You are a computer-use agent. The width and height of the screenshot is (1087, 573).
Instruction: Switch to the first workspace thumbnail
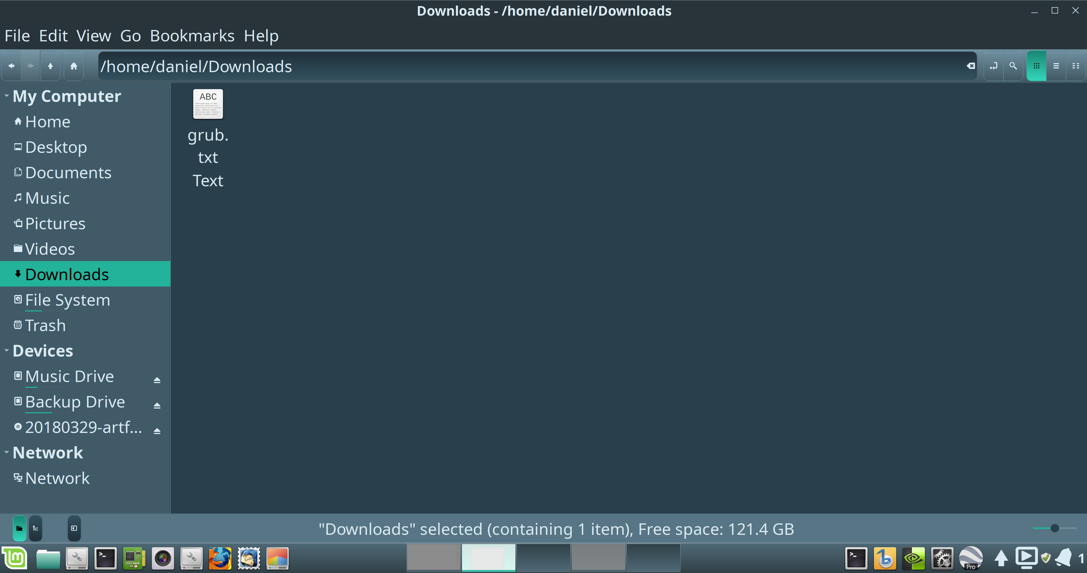tap(433, 557)
